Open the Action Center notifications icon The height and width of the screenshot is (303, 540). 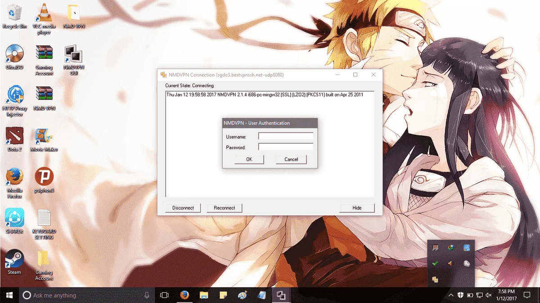tap(527, 295)
